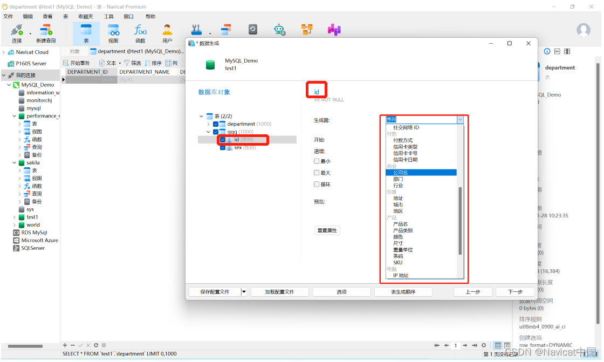Open 新建查询 new query tool
Screen dimensions: 604x362
(x=46, y=33)
